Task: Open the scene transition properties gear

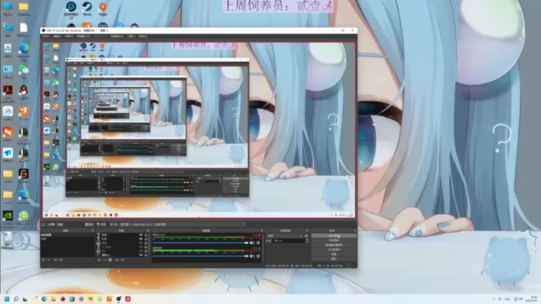Action: coord(306,236)
